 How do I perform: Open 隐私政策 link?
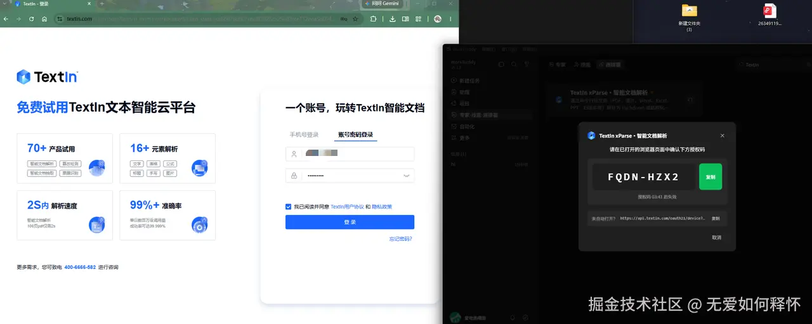[x=382, y=206]
